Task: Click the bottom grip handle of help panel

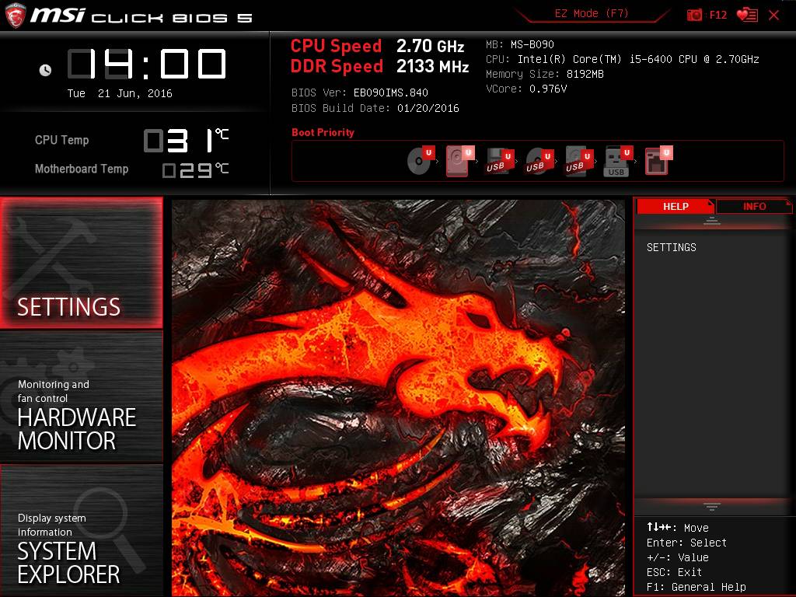Action: pos(712,507)
